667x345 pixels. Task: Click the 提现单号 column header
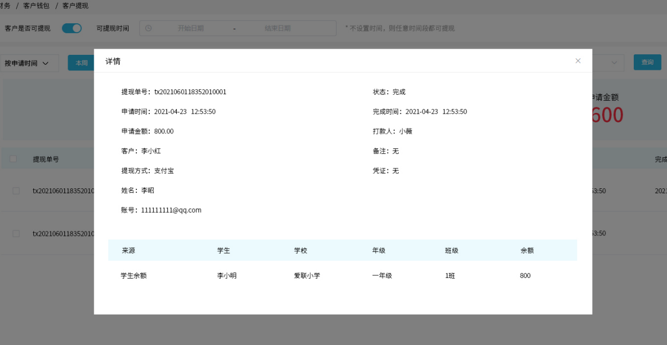(x=45, y=159)
